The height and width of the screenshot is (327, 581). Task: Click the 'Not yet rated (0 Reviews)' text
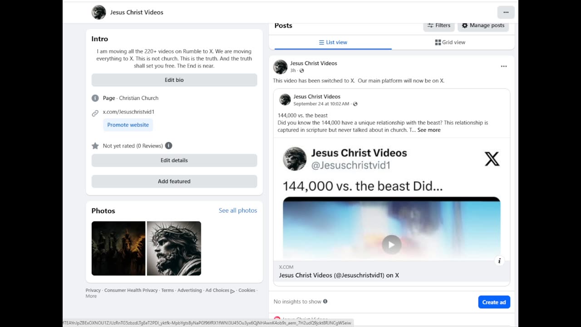[x=133, y=146]
